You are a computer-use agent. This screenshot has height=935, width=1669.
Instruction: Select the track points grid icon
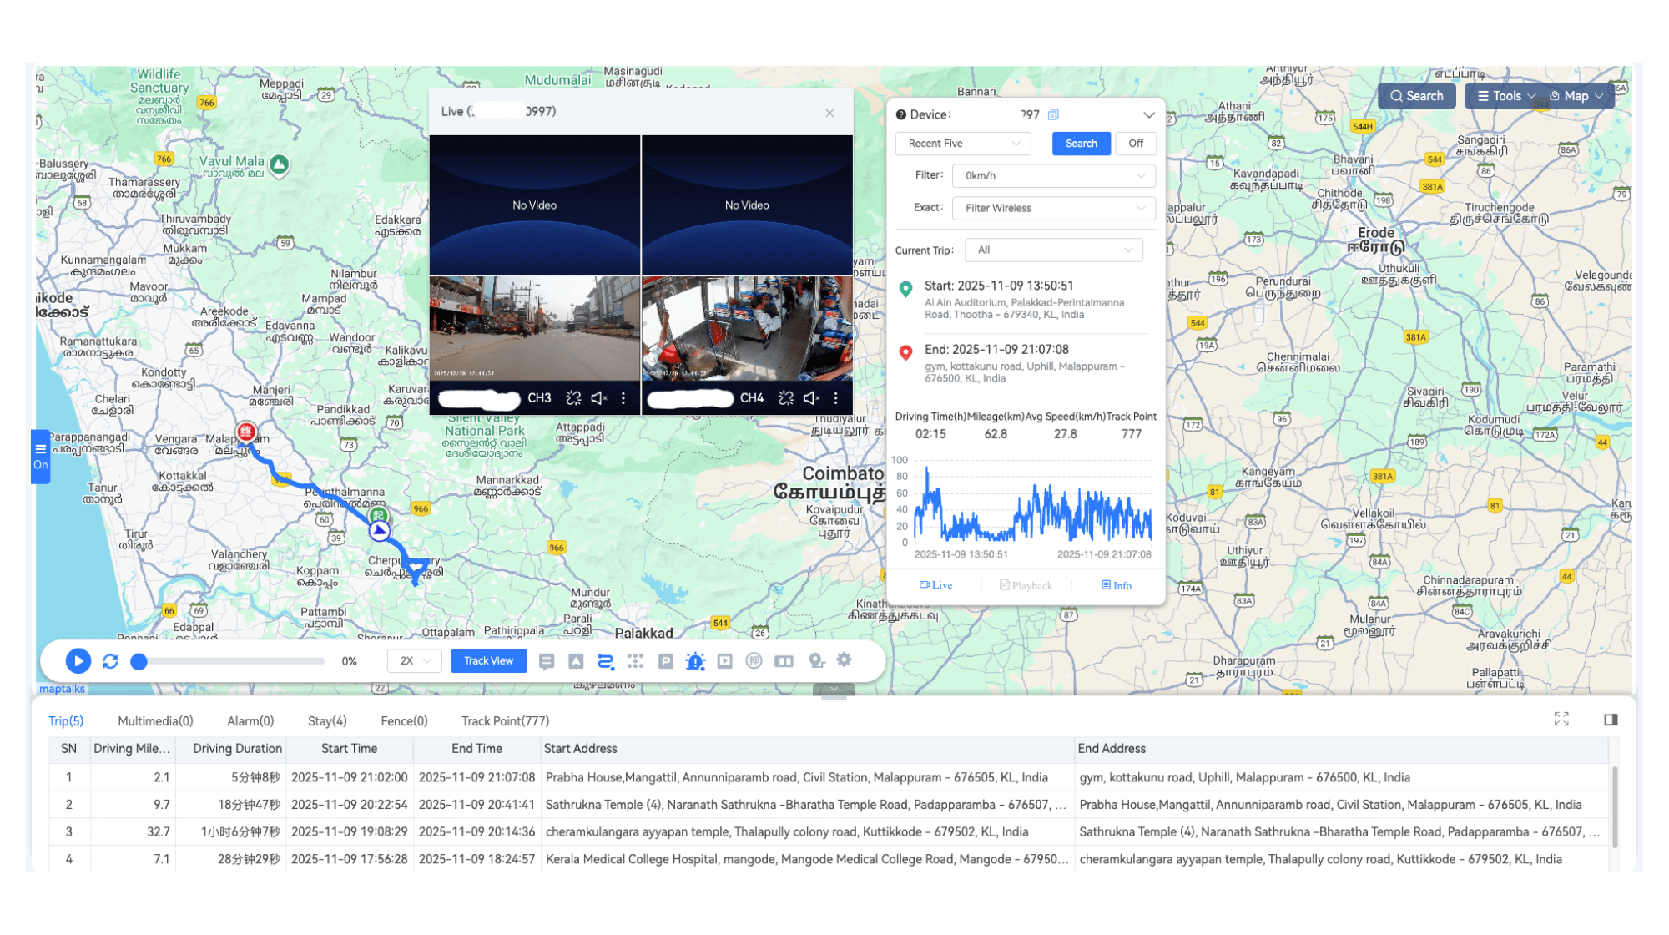click(635, 660)
